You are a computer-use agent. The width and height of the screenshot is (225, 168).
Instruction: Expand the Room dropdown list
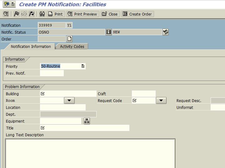click(69, 100)
